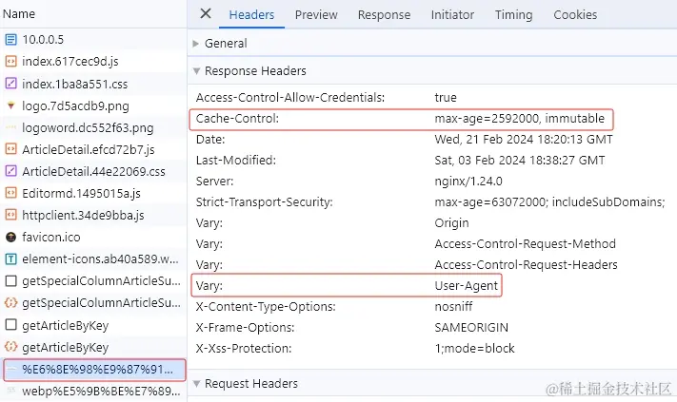
Task: Click the orange braces icon beside getArticleByKey
Action: 11,347
